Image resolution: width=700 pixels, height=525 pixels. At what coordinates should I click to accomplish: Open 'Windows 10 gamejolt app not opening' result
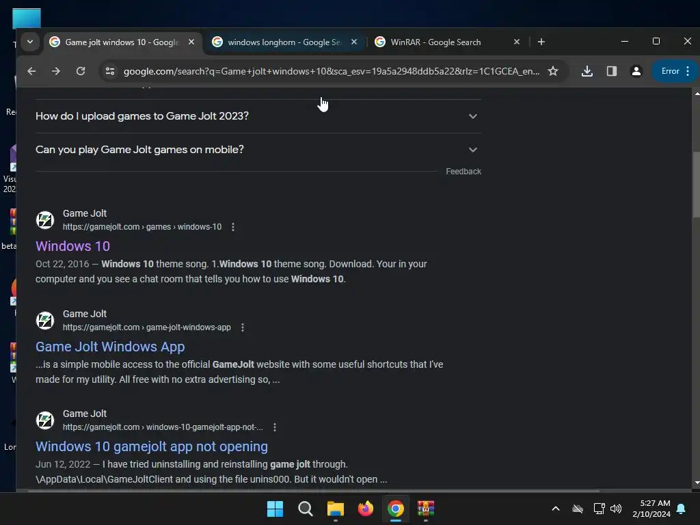click(x=152, y=446)
